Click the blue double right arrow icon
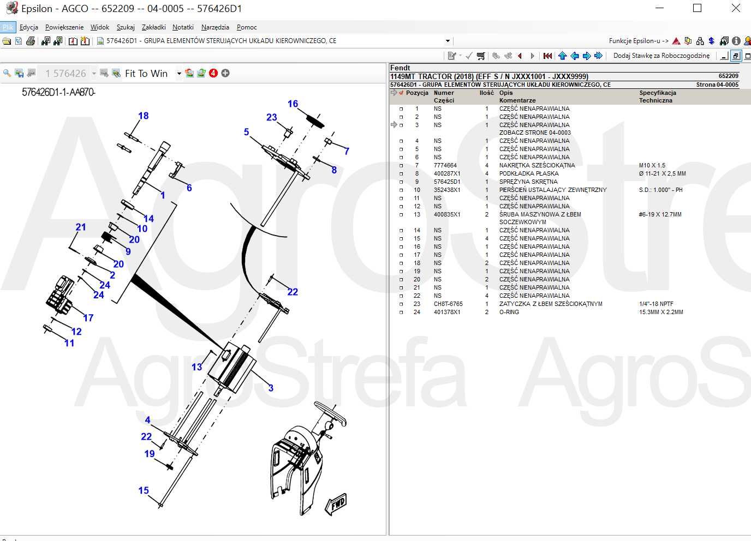 [598, 56]
